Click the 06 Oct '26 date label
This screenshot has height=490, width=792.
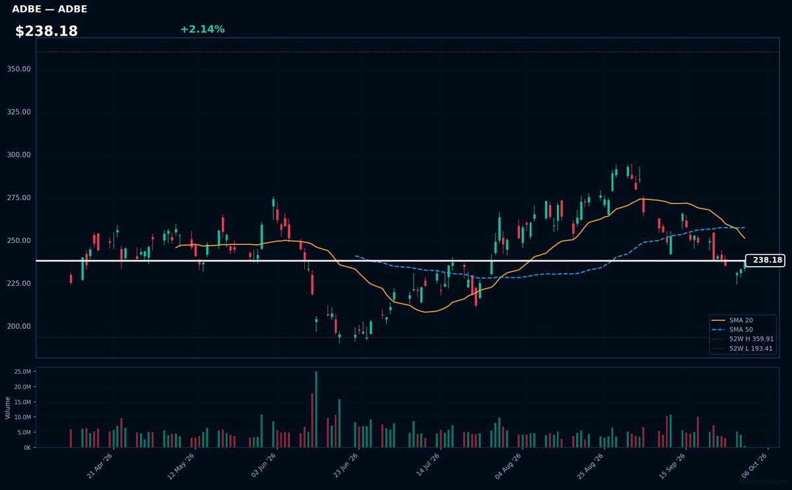754,466
